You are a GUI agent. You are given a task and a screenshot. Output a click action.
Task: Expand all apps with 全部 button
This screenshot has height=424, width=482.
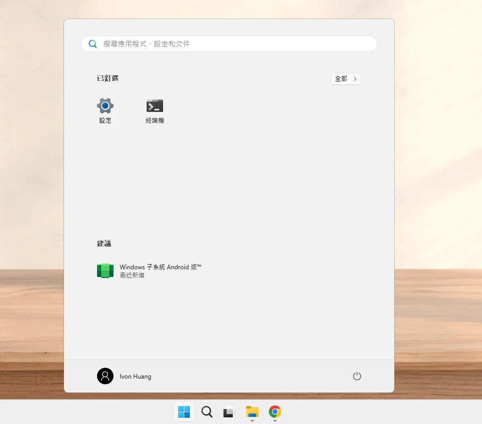point(341,79)
